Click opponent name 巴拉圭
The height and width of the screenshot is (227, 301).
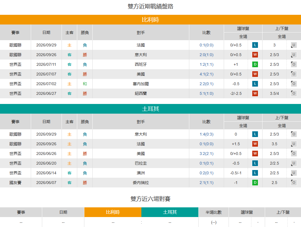tap(141, 163)
